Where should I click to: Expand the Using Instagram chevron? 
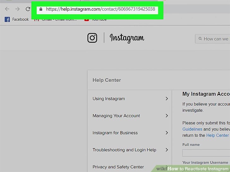pyautogui.click(x=166, y=99)
